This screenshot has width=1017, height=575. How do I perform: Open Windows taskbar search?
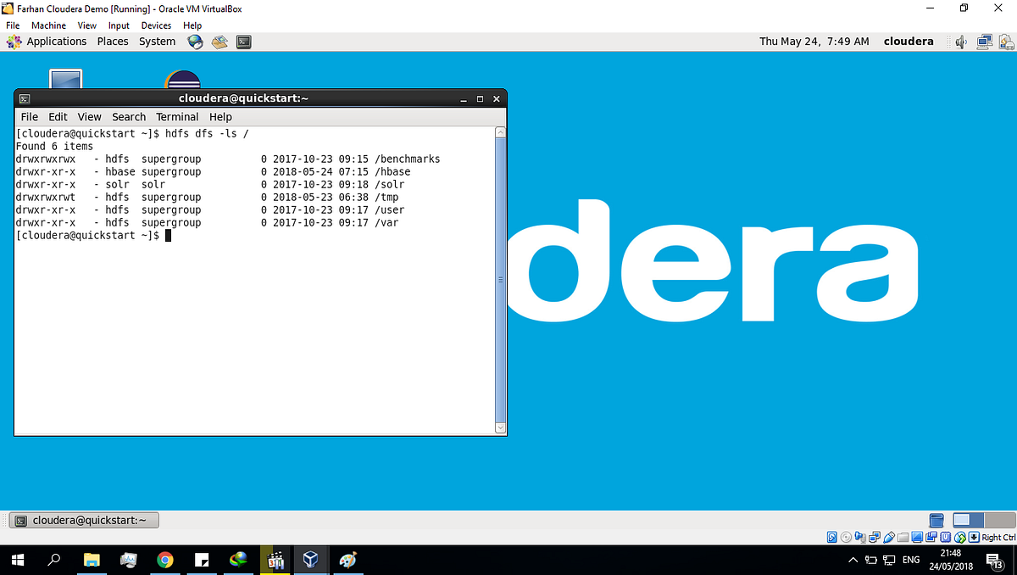54,560
